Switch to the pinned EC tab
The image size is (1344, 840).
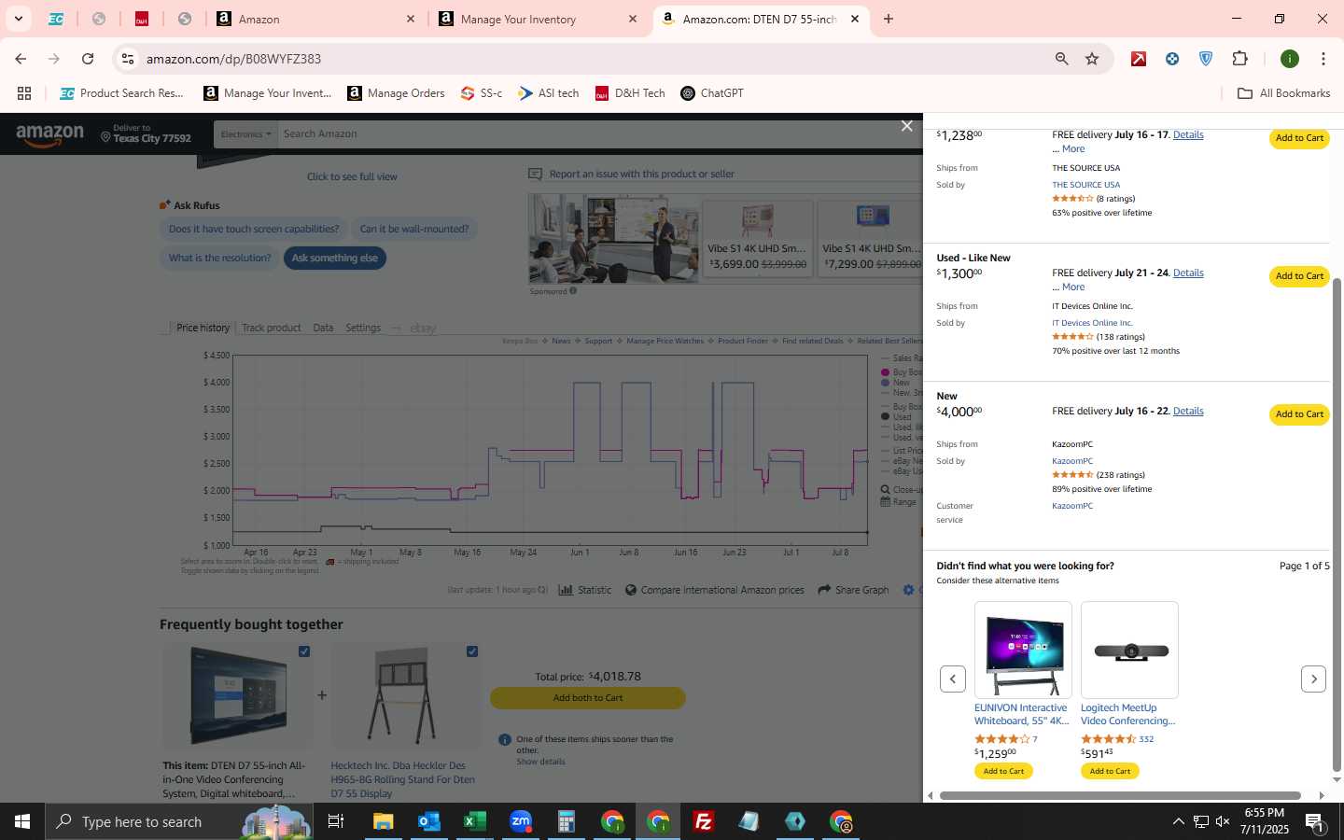56,19
